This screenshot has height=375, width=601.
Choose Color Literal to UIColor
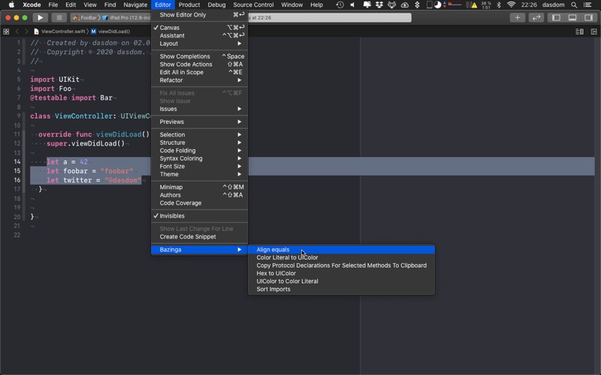point(341,257)
